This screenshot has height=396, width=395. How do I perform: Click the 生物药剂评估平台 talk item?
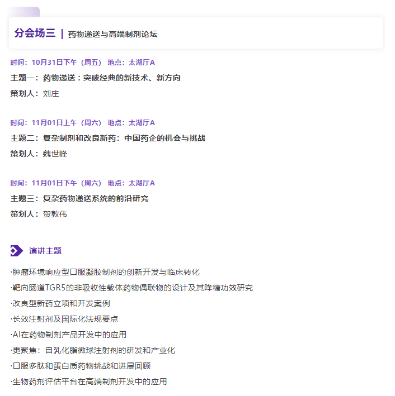(89, 381)
